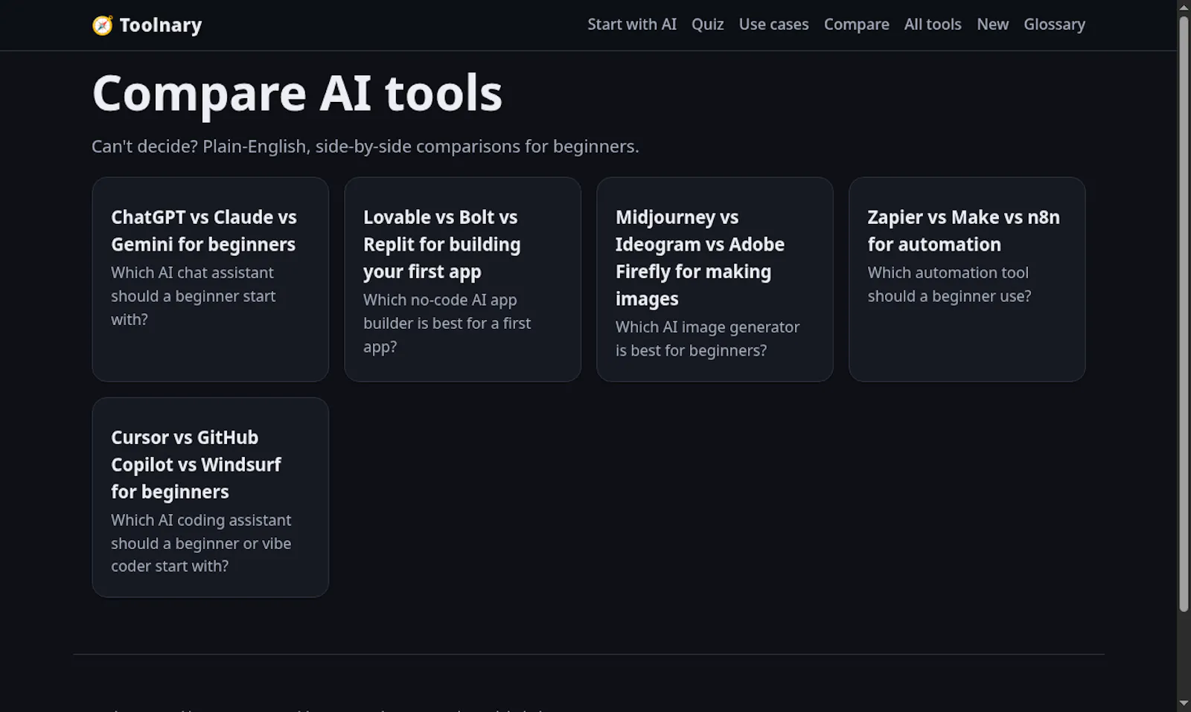Open the Quiz nav item

pos(707,25)
